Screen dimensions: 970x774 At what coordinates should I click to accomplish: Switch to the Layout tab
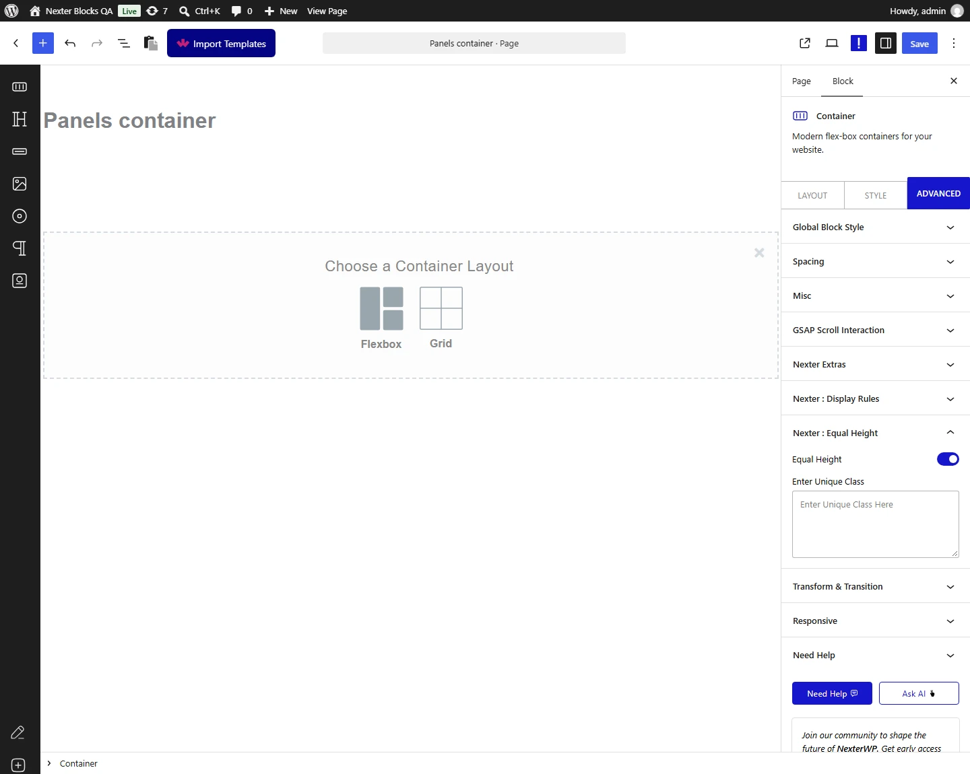pos(812,195)
